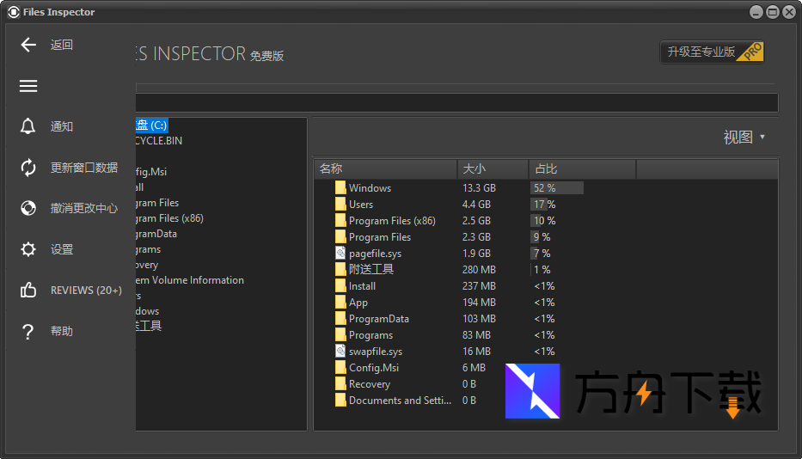
Task: Open settings gear icon
Action: (28, 249)
